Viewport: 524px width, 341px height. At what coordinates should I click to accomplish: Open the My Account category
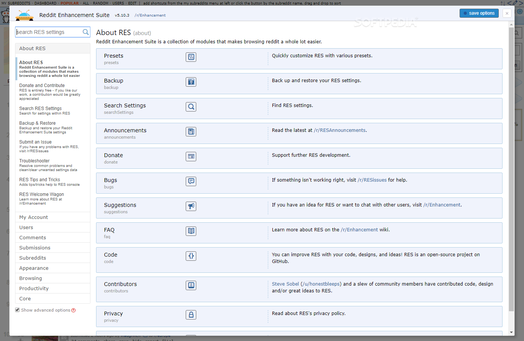point(53,217)
